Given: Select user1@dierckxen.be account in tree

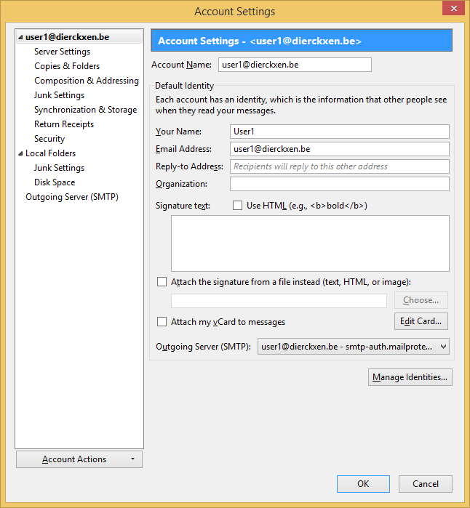Looking at the screenshot, I should click(68, 37).
